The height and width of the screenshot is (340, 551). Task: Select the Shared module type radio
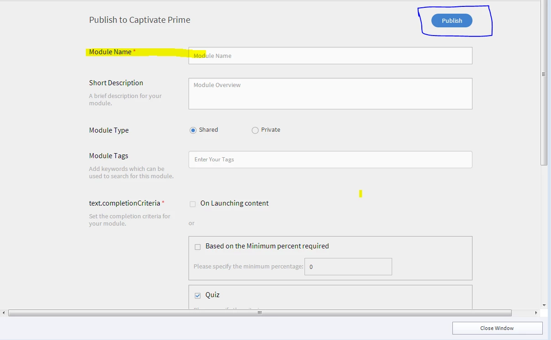click(x=193, y=130)
